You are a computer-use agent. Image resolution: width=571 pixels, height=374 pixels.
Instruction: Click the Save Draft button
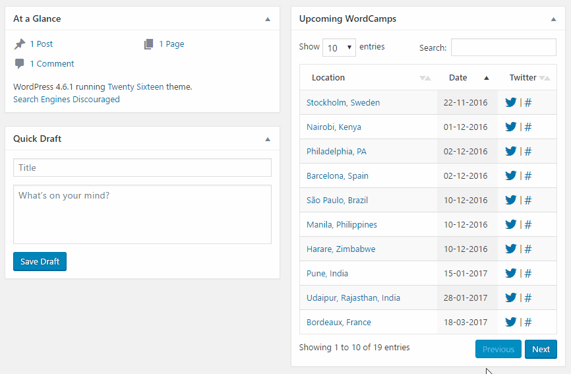[x=40, y=261]
